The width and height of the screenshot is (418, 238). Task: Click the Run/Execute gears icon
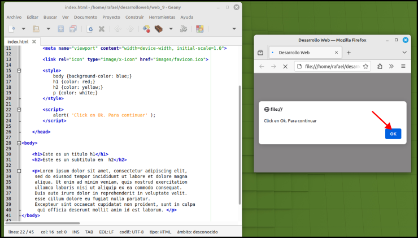[x=184, y=29]
